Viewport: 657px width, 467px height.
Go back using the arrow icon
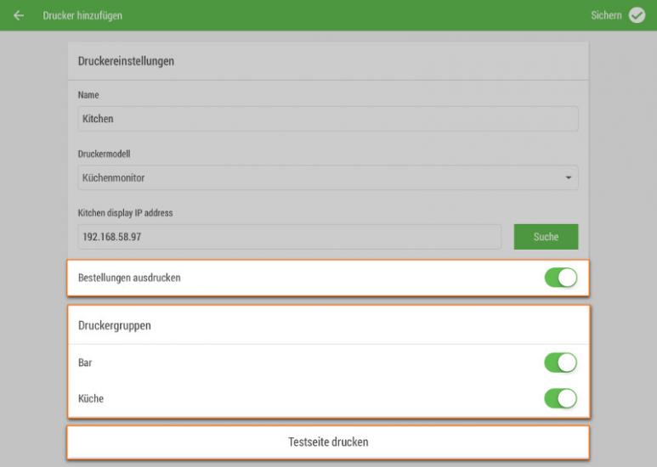[x=19, y=15]
